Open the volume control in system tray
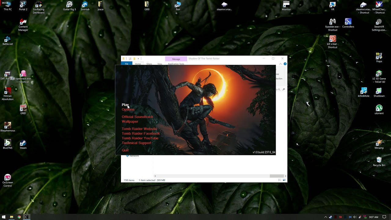391x220 pixels. (x=355, y=217)
